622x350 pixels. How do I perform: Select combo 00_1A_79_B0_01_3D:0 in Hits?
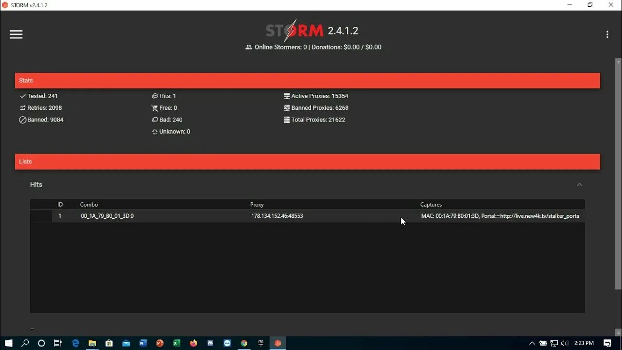pos(107,216)
